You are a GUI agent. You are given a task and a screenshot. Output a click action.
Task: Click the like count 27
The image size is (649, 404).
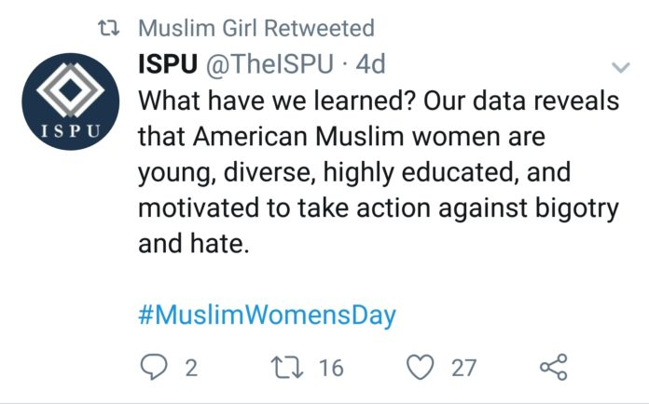point(463,368)
